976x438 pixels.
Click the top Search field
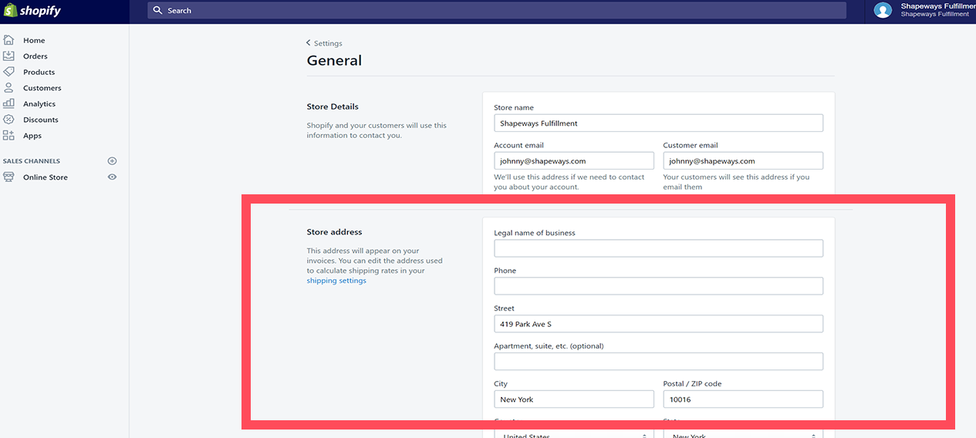point(497,11)
